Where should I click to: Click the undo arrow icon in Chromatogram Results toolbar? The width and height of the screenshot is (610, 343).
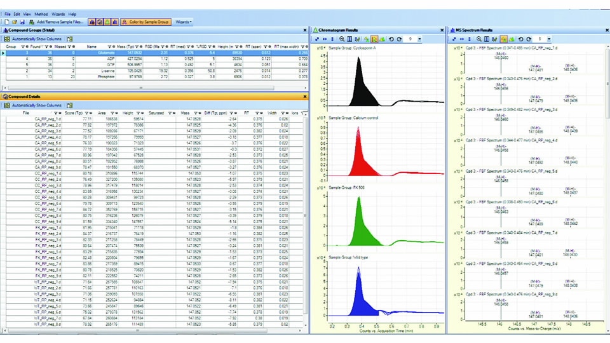point(391,39)
